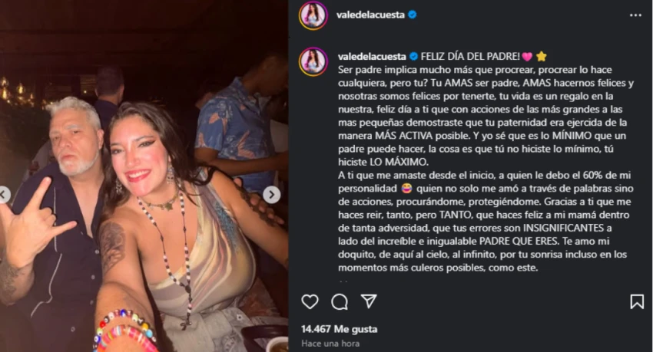Image resolution: width=653 pixels, height=352 pixels.
Task: Click the Hace una hora timestamp
Action: pos(330,344)
